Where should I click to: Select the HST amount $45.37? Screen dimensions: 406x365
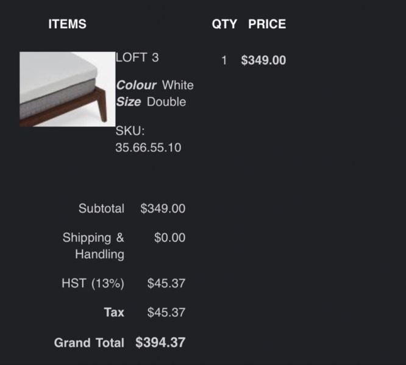click(166, 283)
